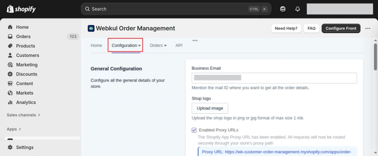The width and height of the screenshot is (378, 156).
Task: Open the three-dot menu beside Configure Front
Action: [x=368, y=28]
